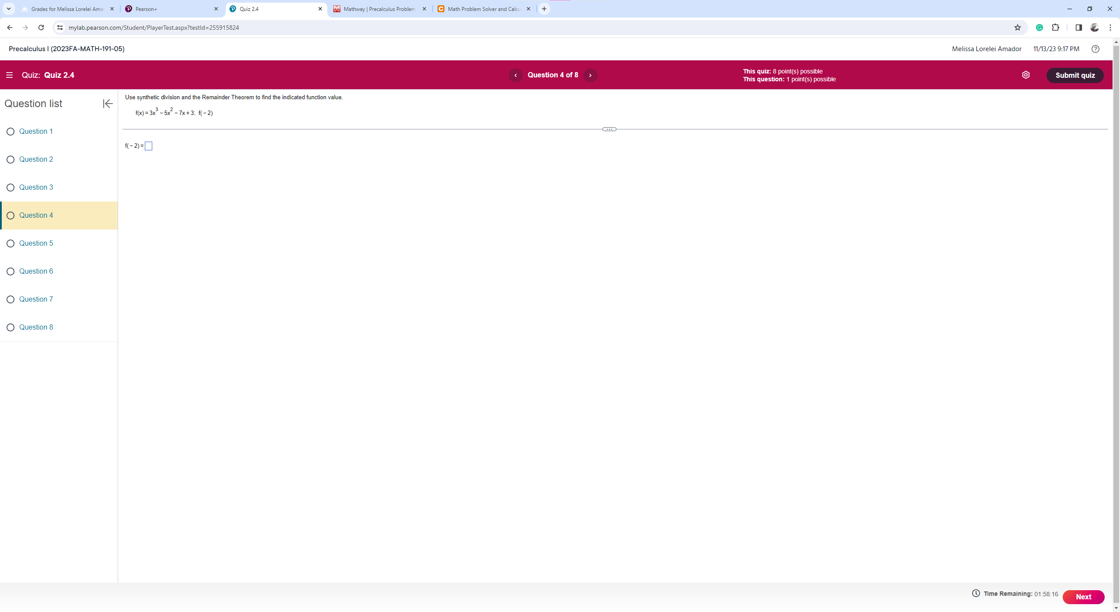Click the Submit quiz button
The width and height of the screenshot is (1120, 612).
[1074, 75]
